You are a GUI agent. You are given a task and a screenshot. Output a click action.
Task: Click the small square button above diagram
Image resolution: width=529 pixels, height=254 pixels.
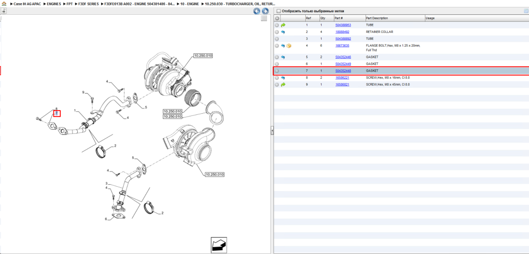[264, 19]
